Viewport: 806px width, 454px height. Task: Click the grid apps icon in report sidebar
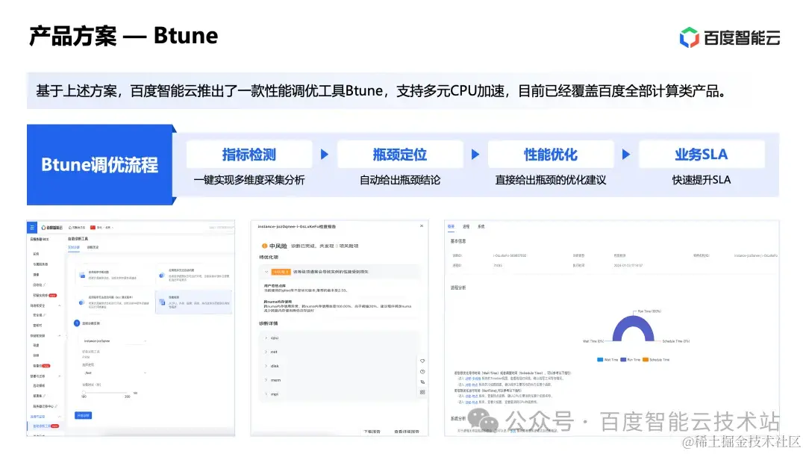pos(422,392)
